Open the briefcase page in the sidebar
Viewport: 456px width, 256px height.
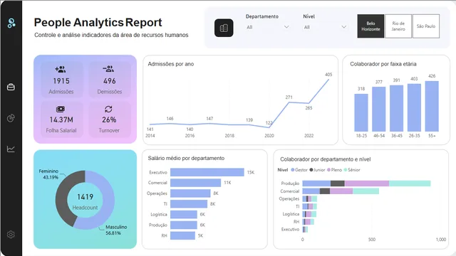(x=11, y=87)
